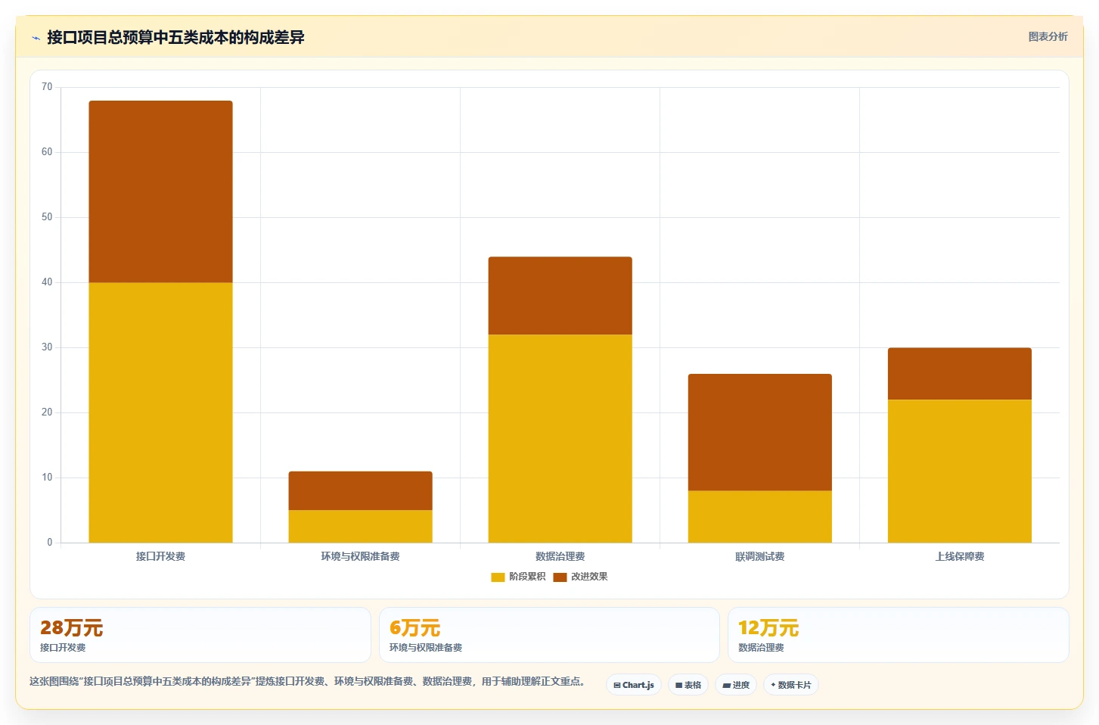Click the y-axis value 40
Screen dimensions: 1099x725
click(x=47, y=282)
